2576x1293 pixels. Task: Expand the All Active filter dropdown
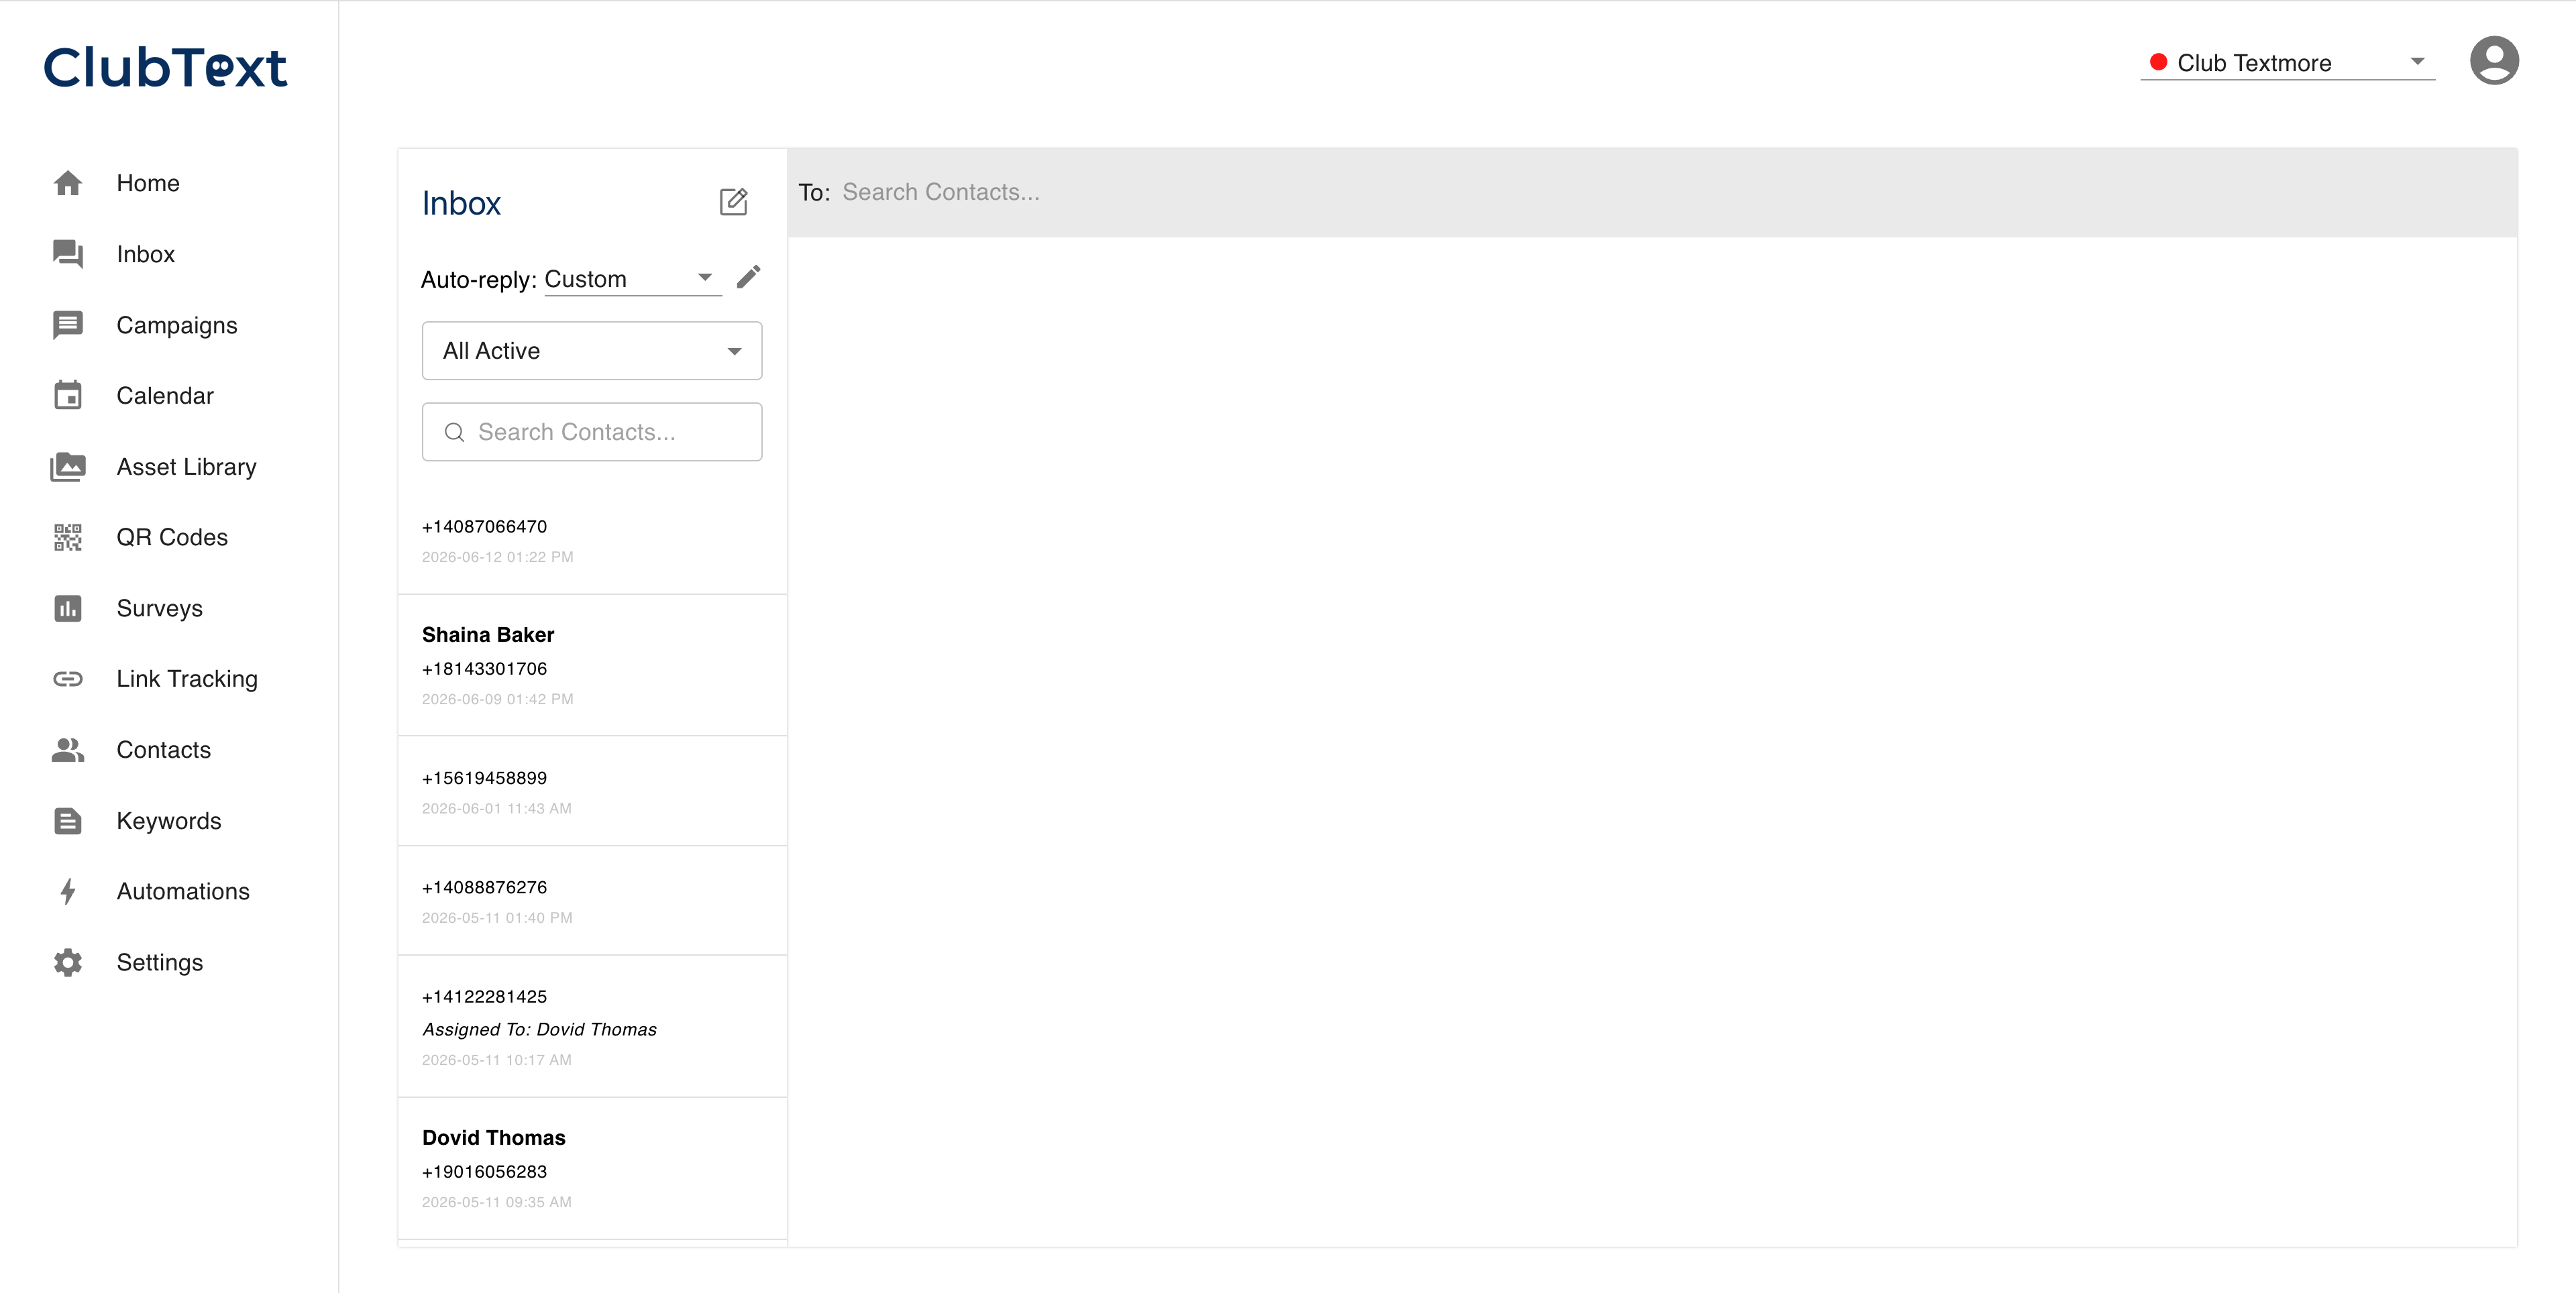point(592,351)
